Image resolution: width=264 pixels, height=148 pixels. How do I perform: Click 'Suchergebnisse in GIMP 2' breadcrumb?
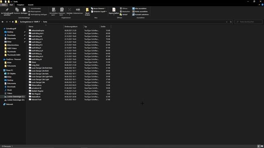[x=30, y=22]
